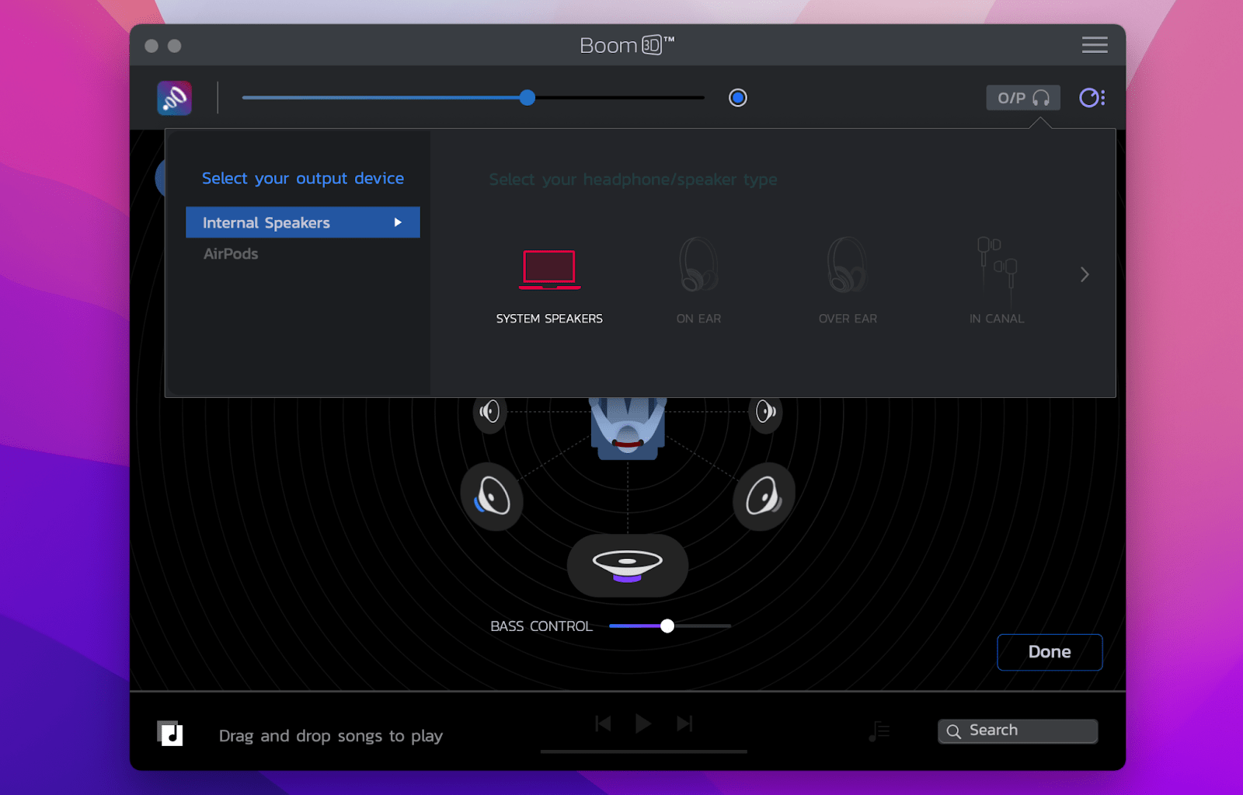Select System Speakers as speaker type
The height and width of the screenshot is (795, 1243).
click(549, 280)
